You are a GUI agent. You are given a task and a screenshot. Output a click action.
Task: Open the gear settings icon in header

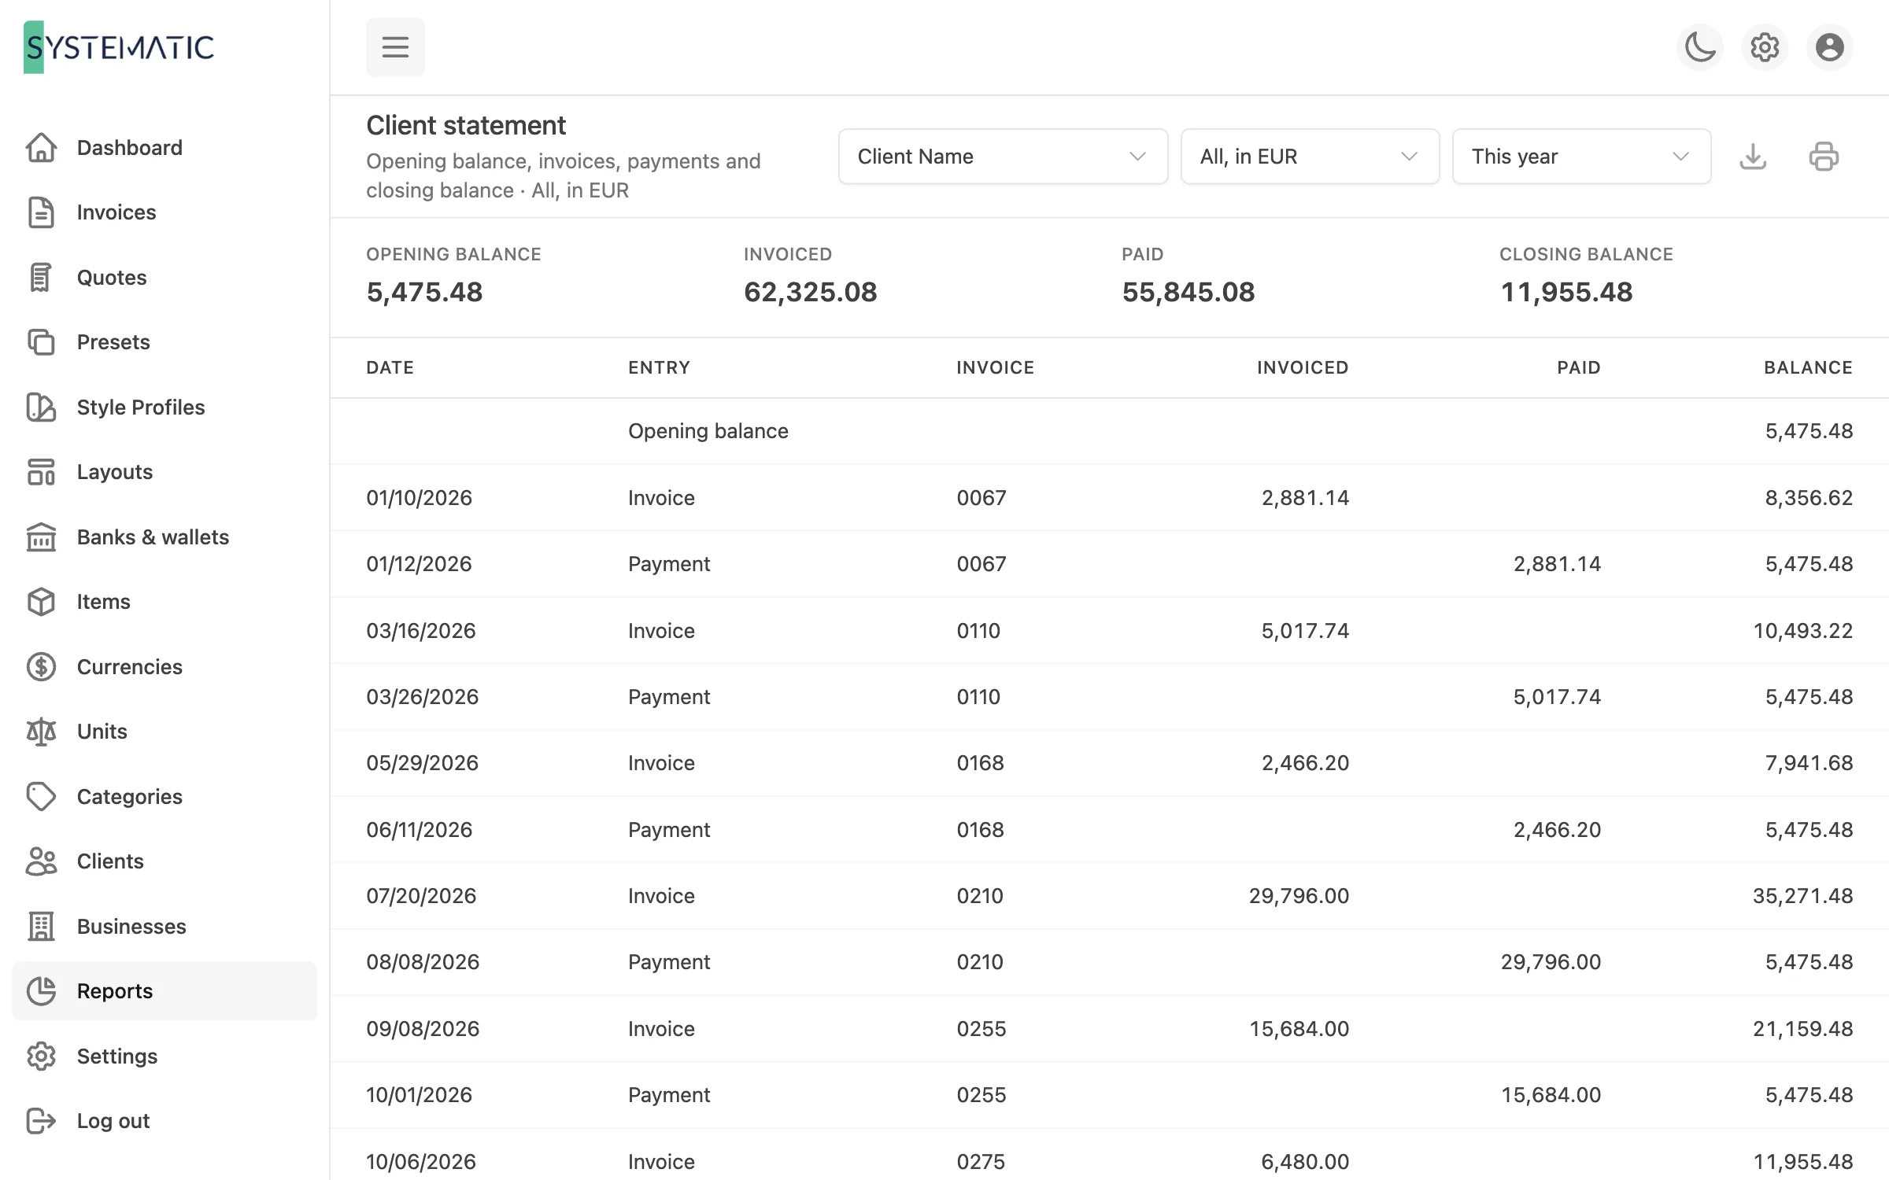1765,47
